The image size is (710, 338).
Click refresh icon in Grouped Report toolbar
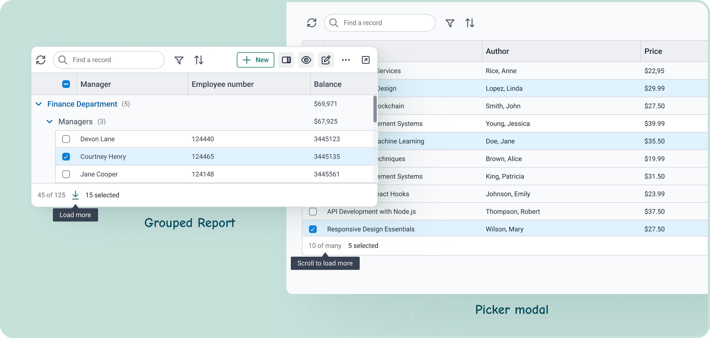coord(41,60)
